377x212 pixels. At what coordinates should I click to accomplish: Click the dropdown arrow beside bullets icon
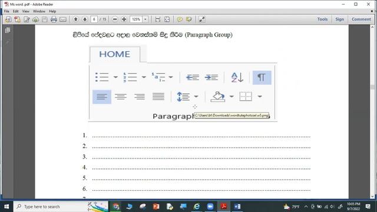tap(115, 77)
